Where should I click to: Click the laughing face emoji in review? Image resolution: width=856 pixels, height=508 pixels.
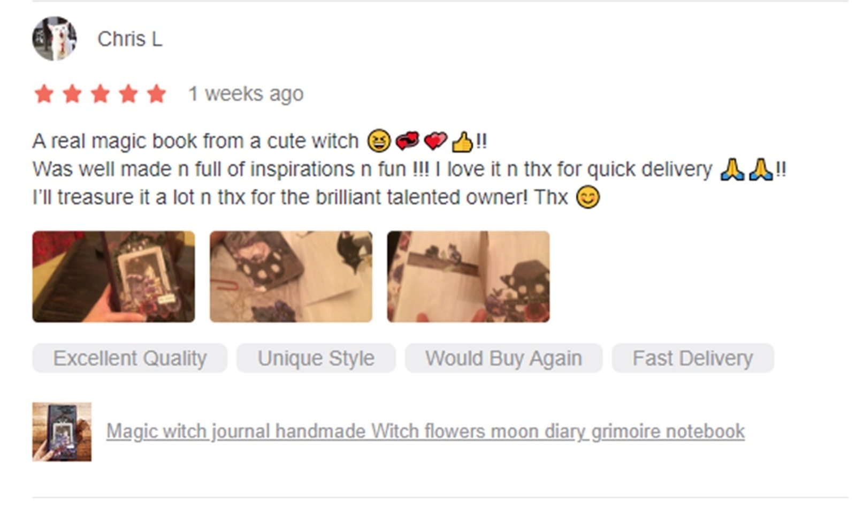(x=379, y=141)
